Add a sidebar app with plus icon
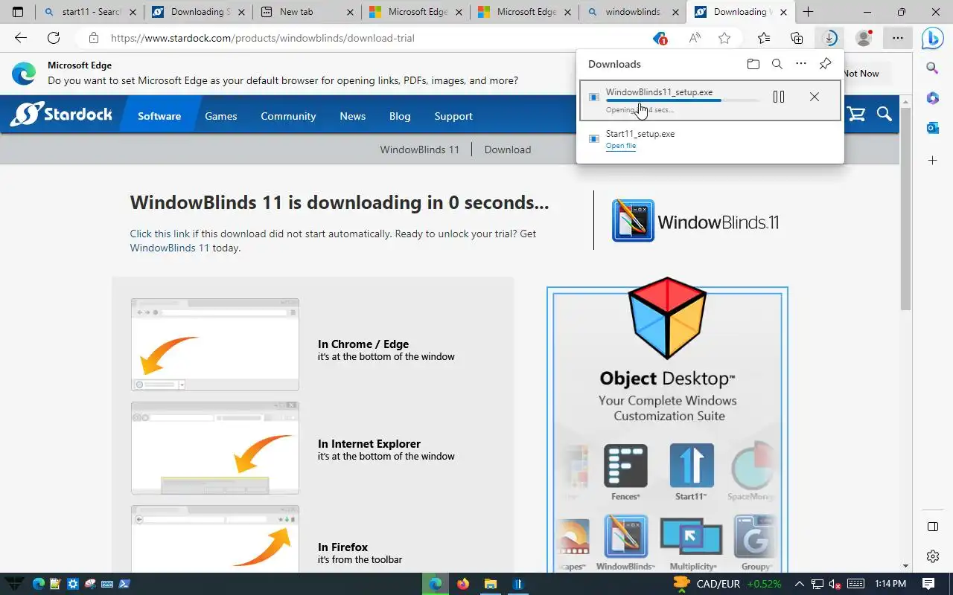 click(932, 160)
